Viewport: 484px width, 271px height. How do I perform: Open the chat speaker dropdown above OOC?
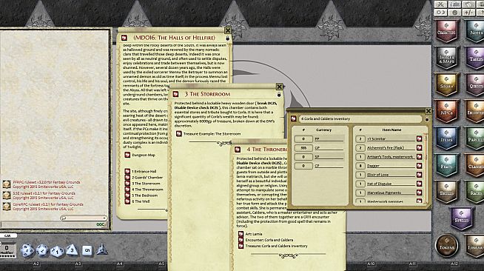[84, 218]
